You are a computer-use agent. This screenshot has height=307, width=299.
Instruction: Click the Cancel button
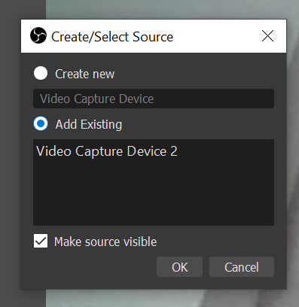click(x=242, y=267)
